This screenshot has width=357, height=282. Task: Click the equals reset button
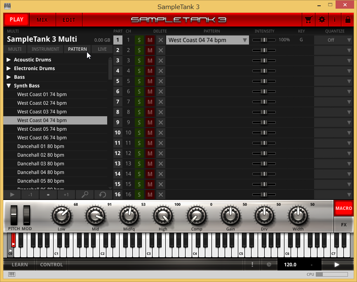point(48,195)
